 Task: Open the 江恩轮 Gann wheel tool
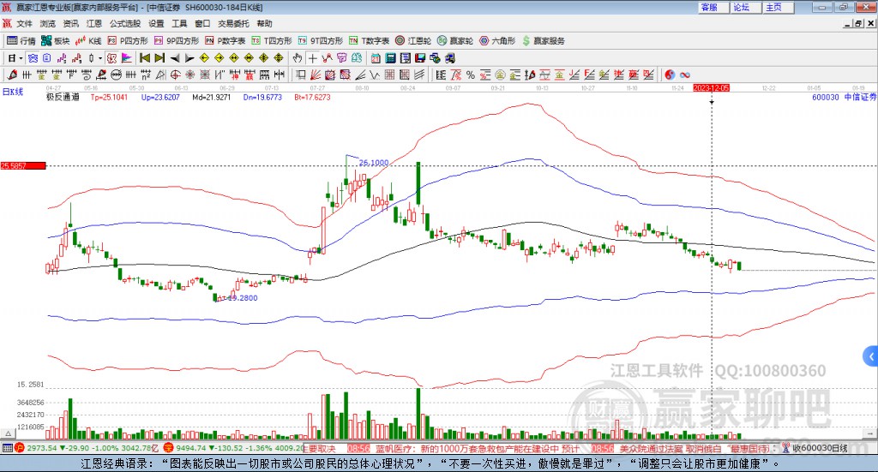(413, 41)
